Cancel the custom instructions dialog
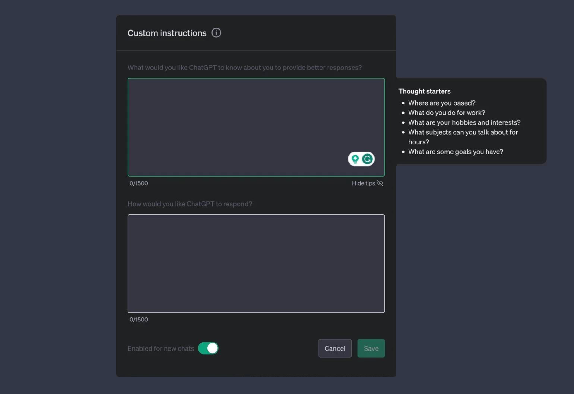Screen dimensions: 574x394 pyautogui.click(x=335, y=348)
